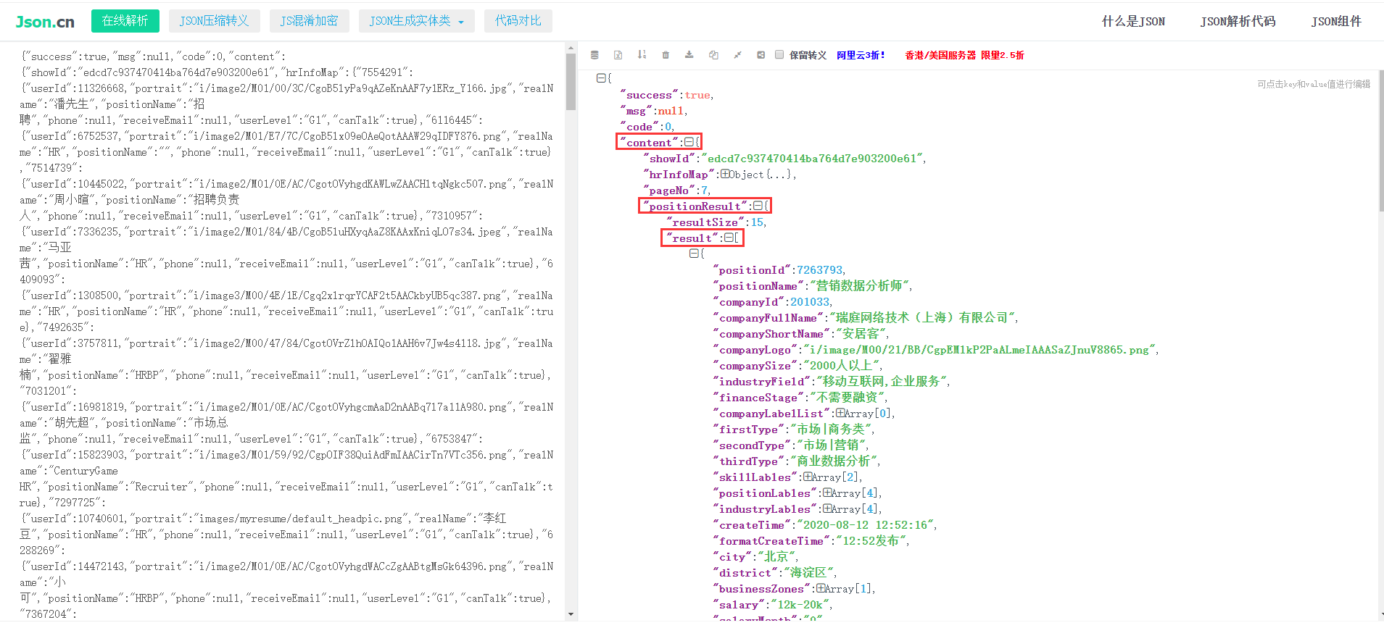The height and width of the screenshot is (628, 1384).
Task: Click the database format icon in toolbar
Action: [x=594, y=55]
